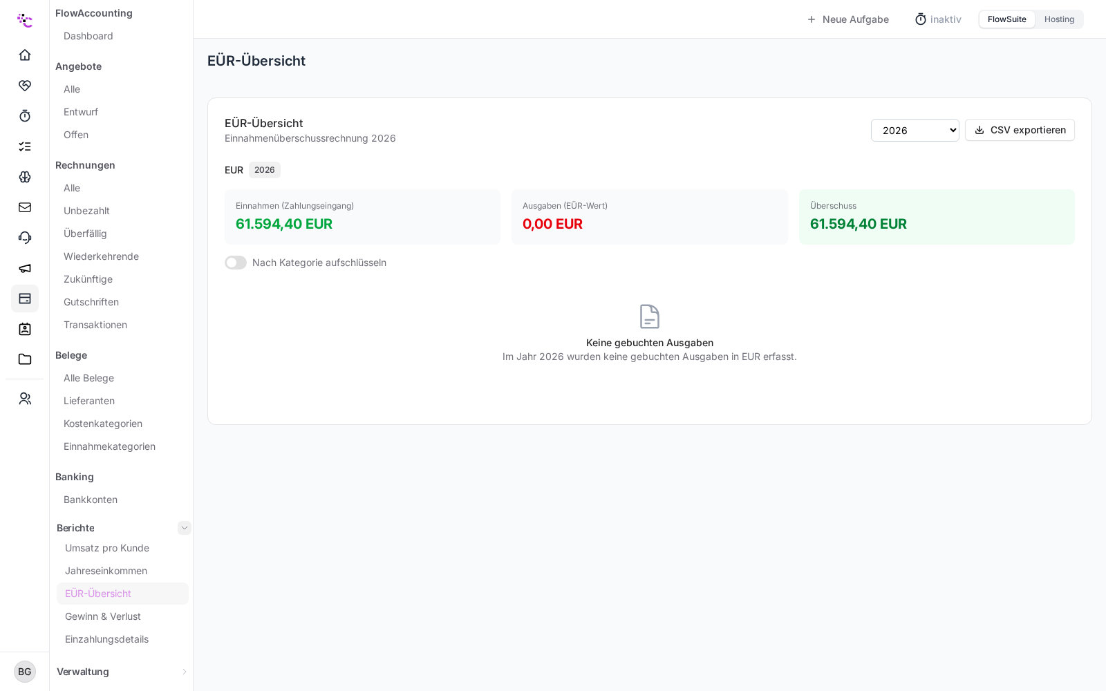The height and width of the screenshot is (691, 1106).
Task: Click CSV exportieren button
Action: point(1020,130)
